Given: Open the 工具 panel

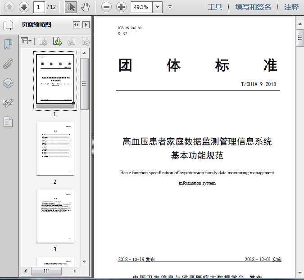Looking at the screenshot, I should tap(215, 7).
